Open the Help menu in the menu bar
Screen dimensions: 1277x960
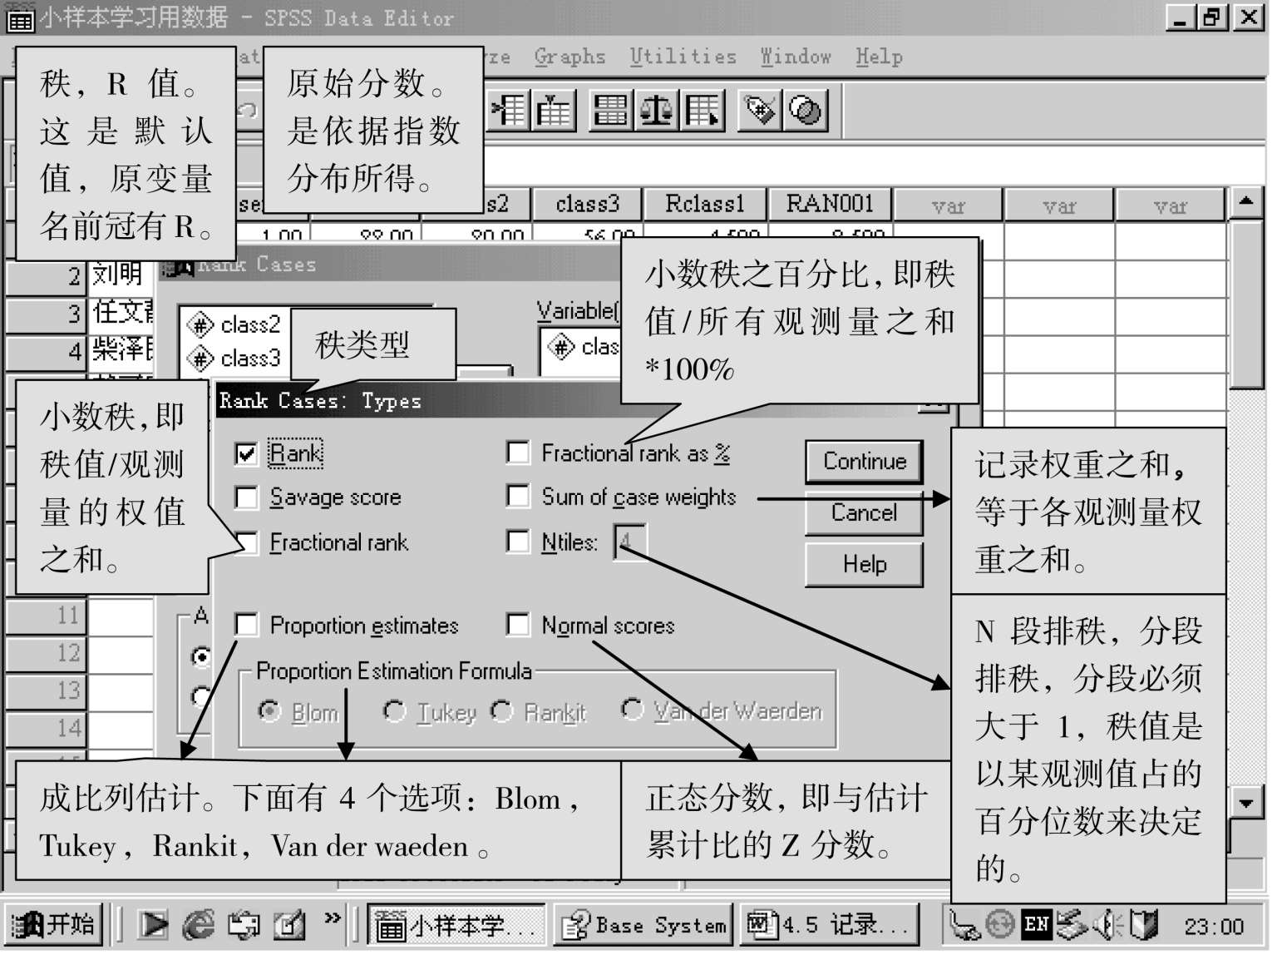[879, 57]
